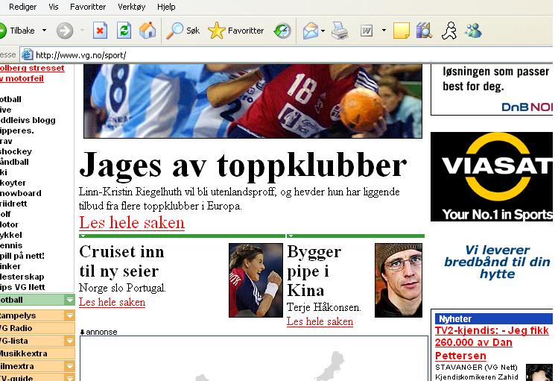Select Tennis in the sports sidebar
The height and width of the screenshot is (381, 558).
(x=11, y=245)
